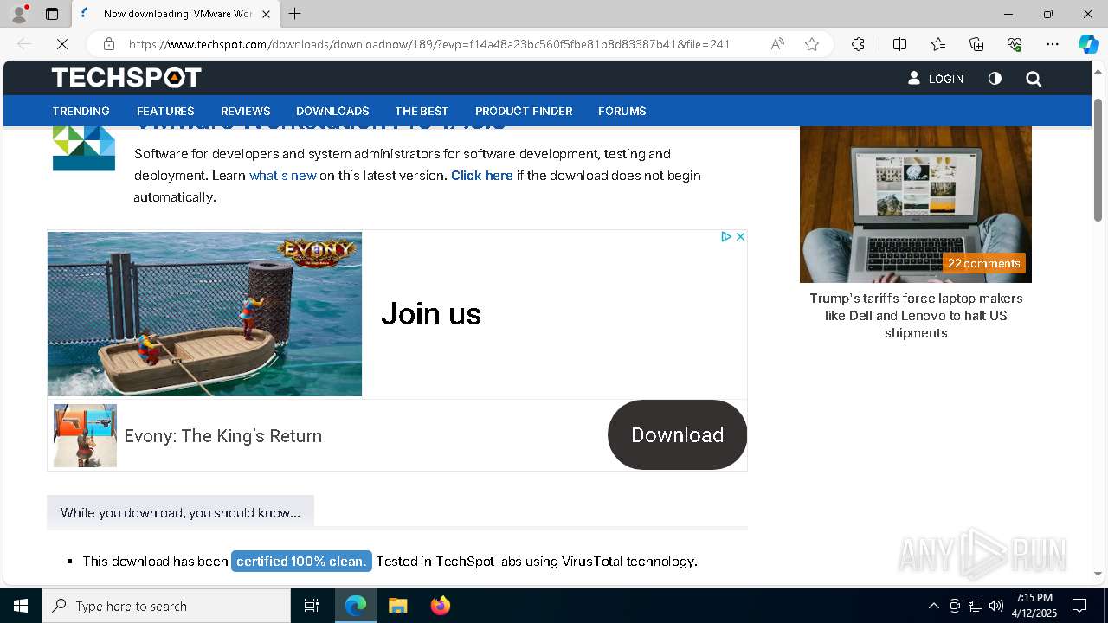The image size is (1108, 623).
Task: Open the PRODUCT FINDER page
Action: click(x=524, y=111)
